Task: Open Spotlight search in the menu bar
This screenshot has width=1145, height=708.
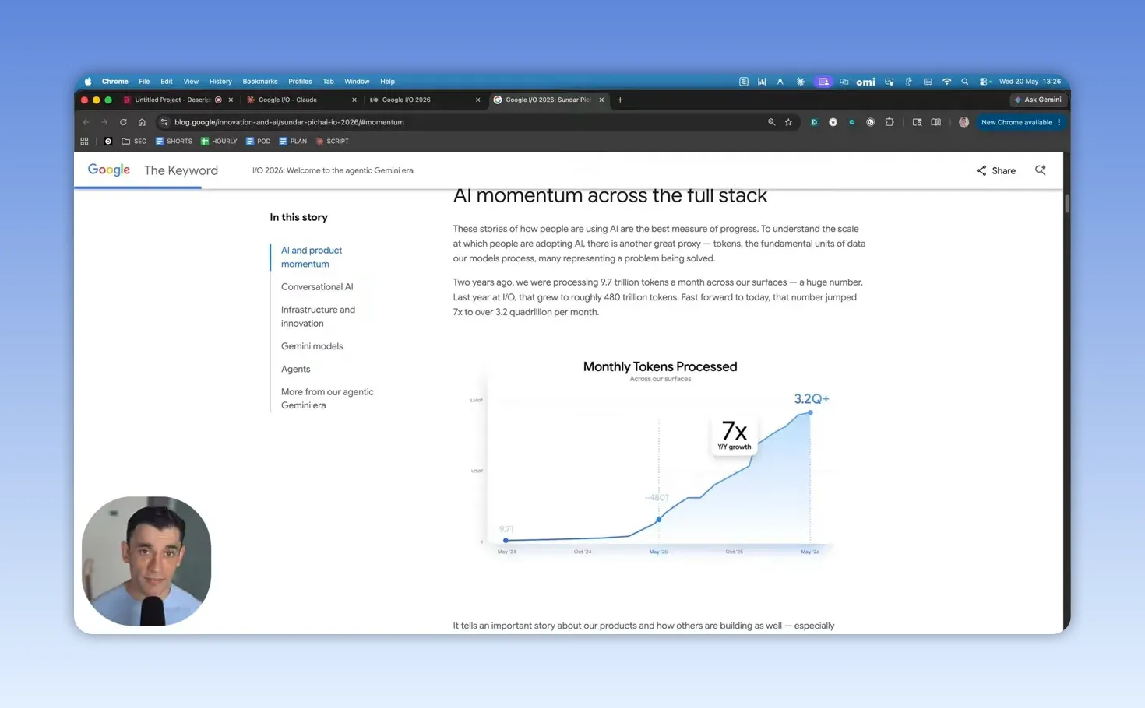Action: tap(964, 82)
